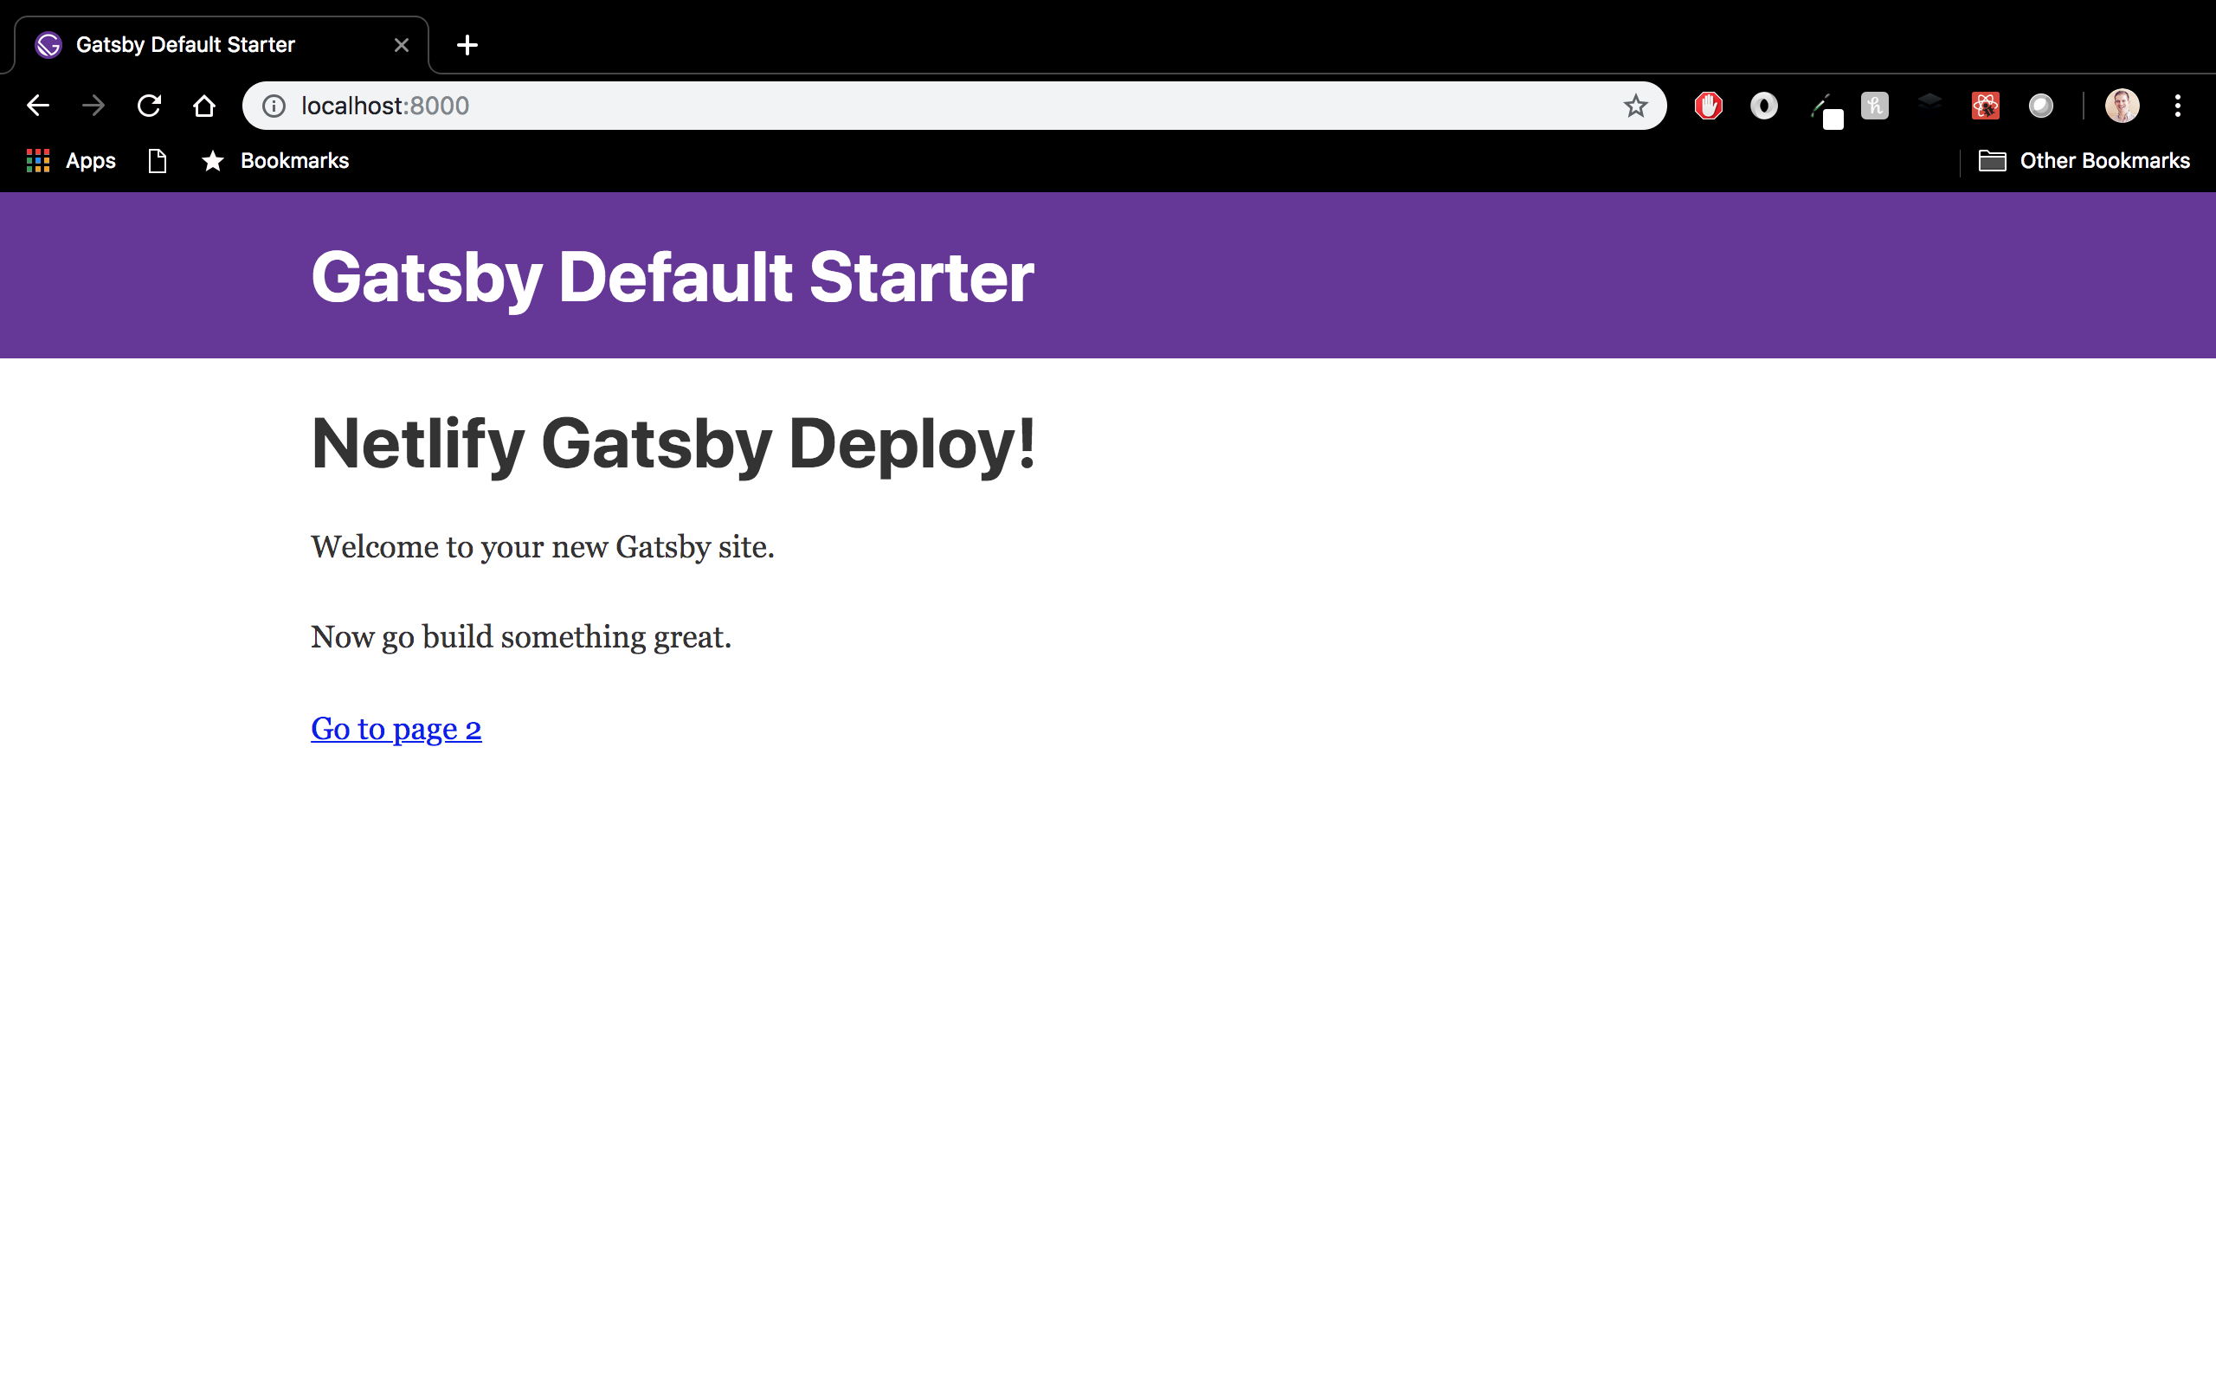
Task: Click the Netlify Gatsby Deploy! heading
Action: click(x=673, y=445)
